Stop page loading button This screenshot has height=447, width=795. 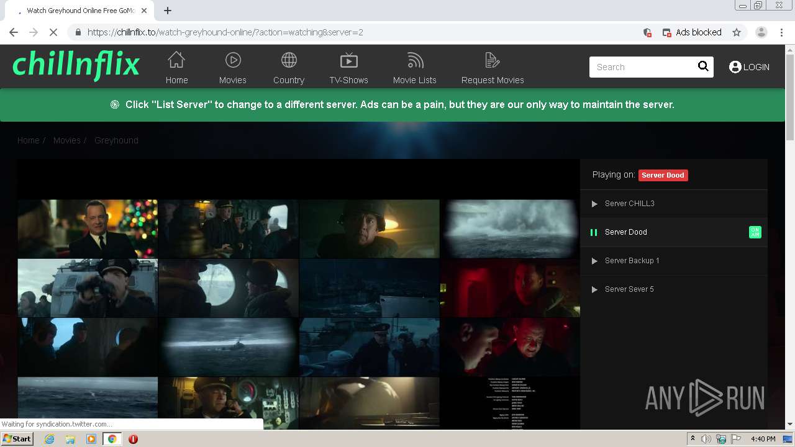[x=53, y=32]
